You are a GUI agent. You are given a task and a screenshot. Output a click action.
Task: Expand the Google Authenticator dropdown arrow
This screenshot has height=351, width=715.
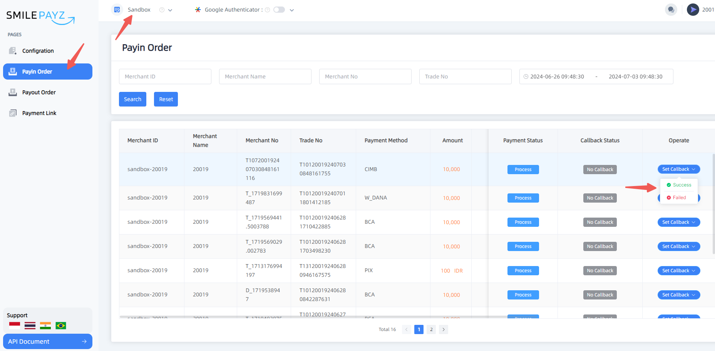(292, 10)
